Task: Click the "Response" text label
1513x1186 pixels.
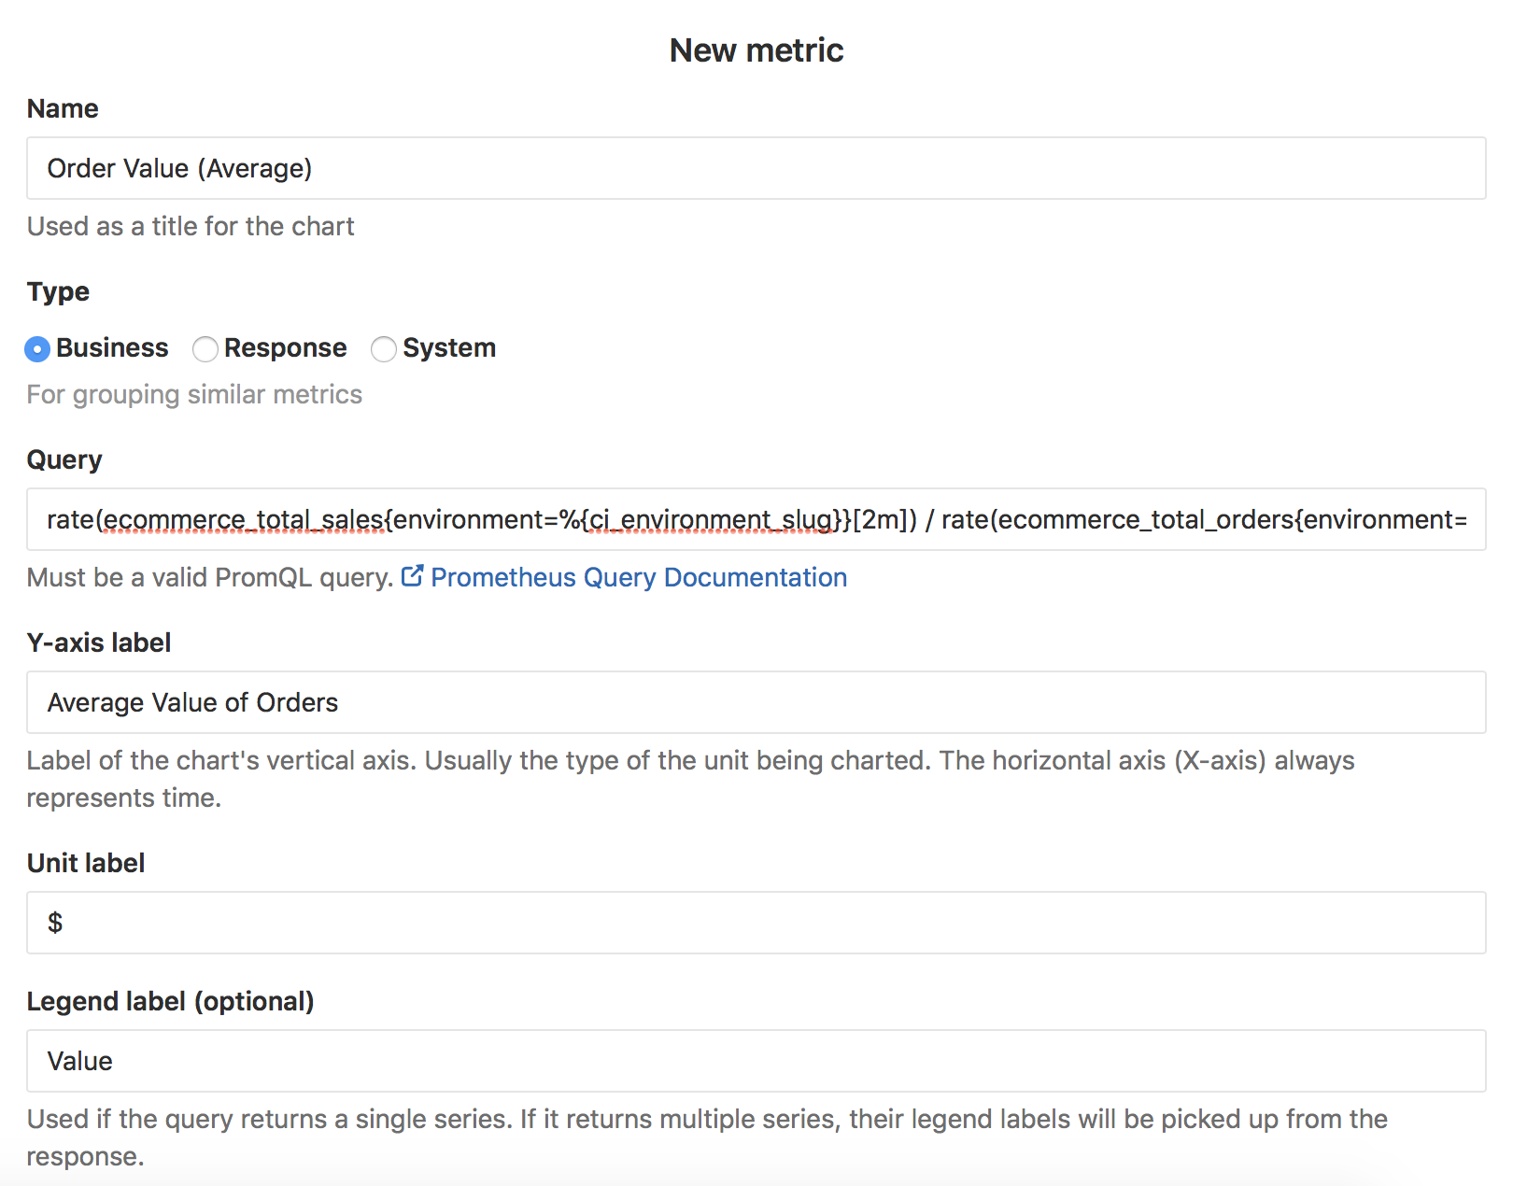Action: coord(285,347)
